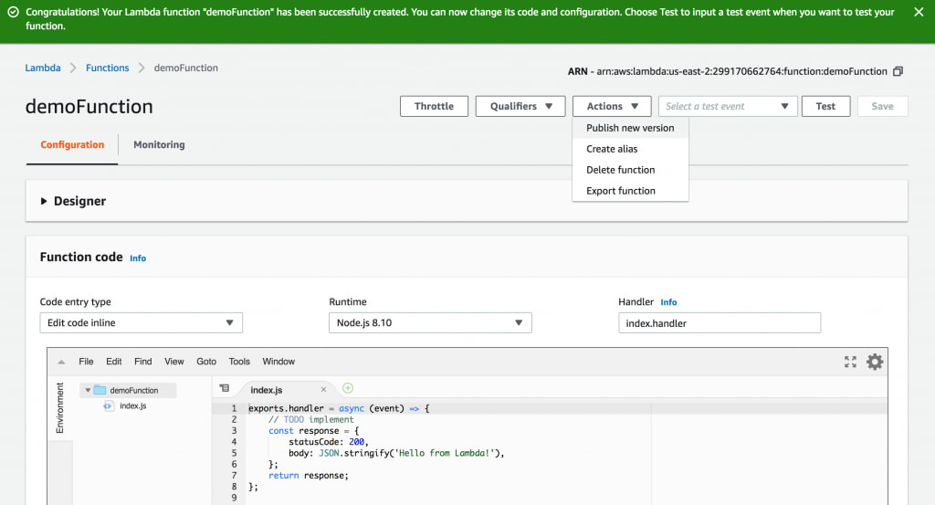Open the editor Goto menu
The height and width of the screenshot is (505, 935).
pos(206,362)
